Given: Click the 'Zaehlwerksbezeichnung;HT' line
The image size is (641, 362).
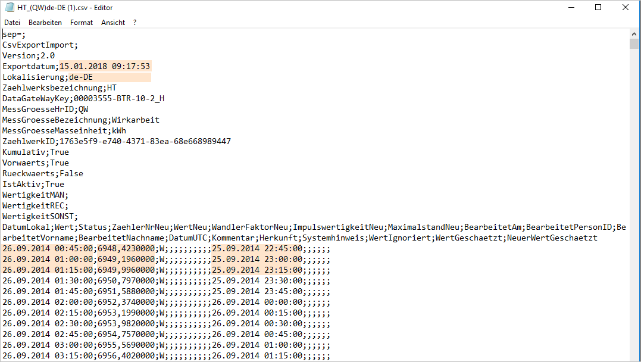Looking at the screenshot, I should click(x=60, y=88).
